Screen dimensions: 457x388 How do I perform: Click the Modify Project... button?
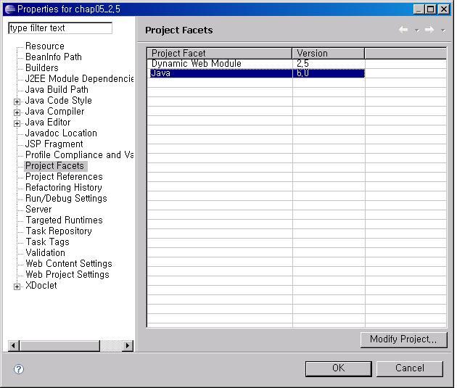click(403, 339)
